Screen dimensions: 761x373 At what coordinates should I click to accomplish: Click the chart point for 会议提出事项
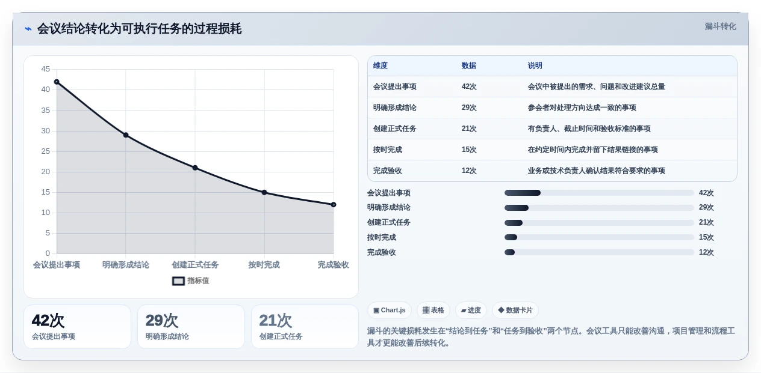57,82
